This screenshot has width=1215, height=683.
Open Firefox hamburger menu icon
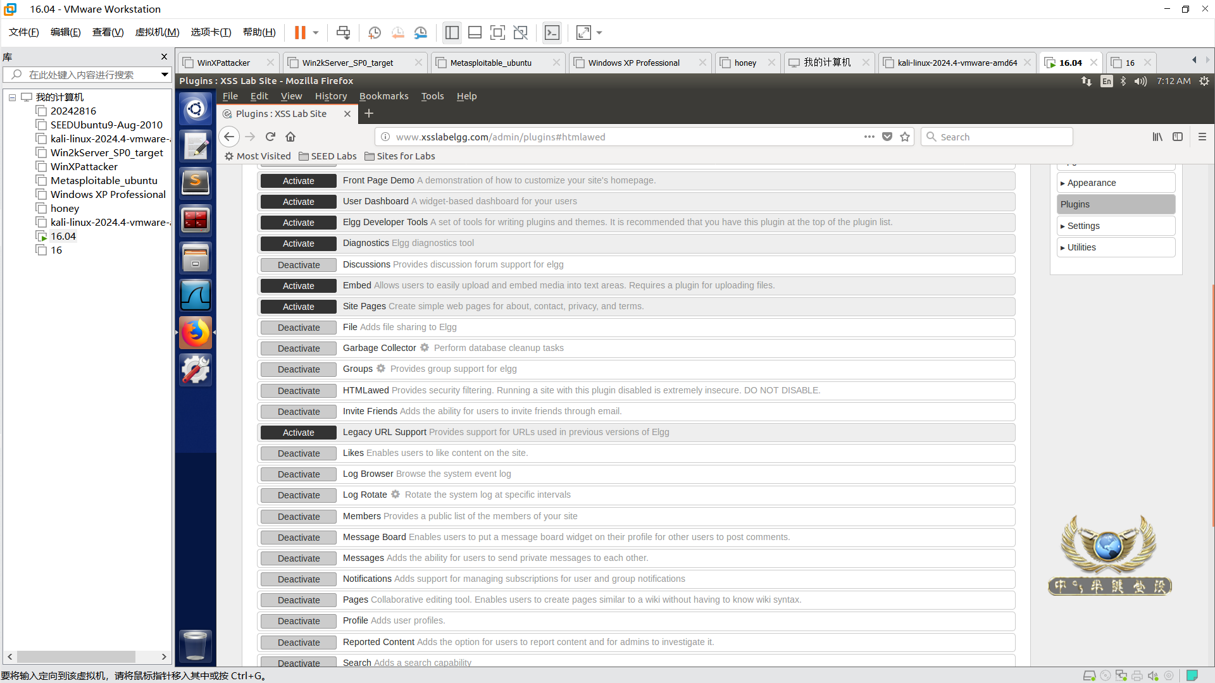click(1202, 137)
